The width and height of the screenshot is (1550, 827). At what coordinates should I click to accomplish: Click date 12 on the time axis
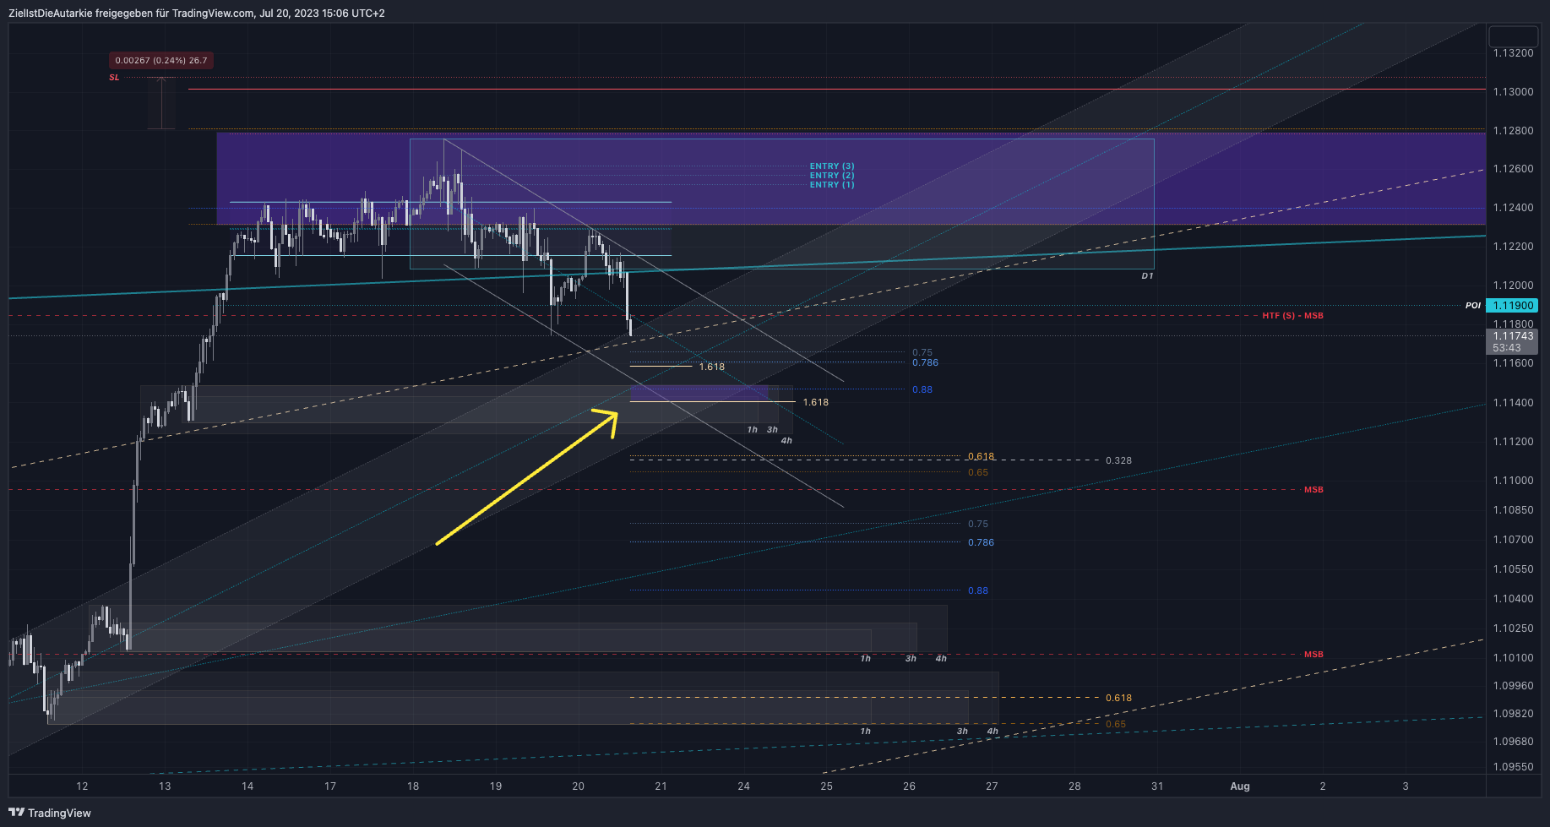pos(82,786)
